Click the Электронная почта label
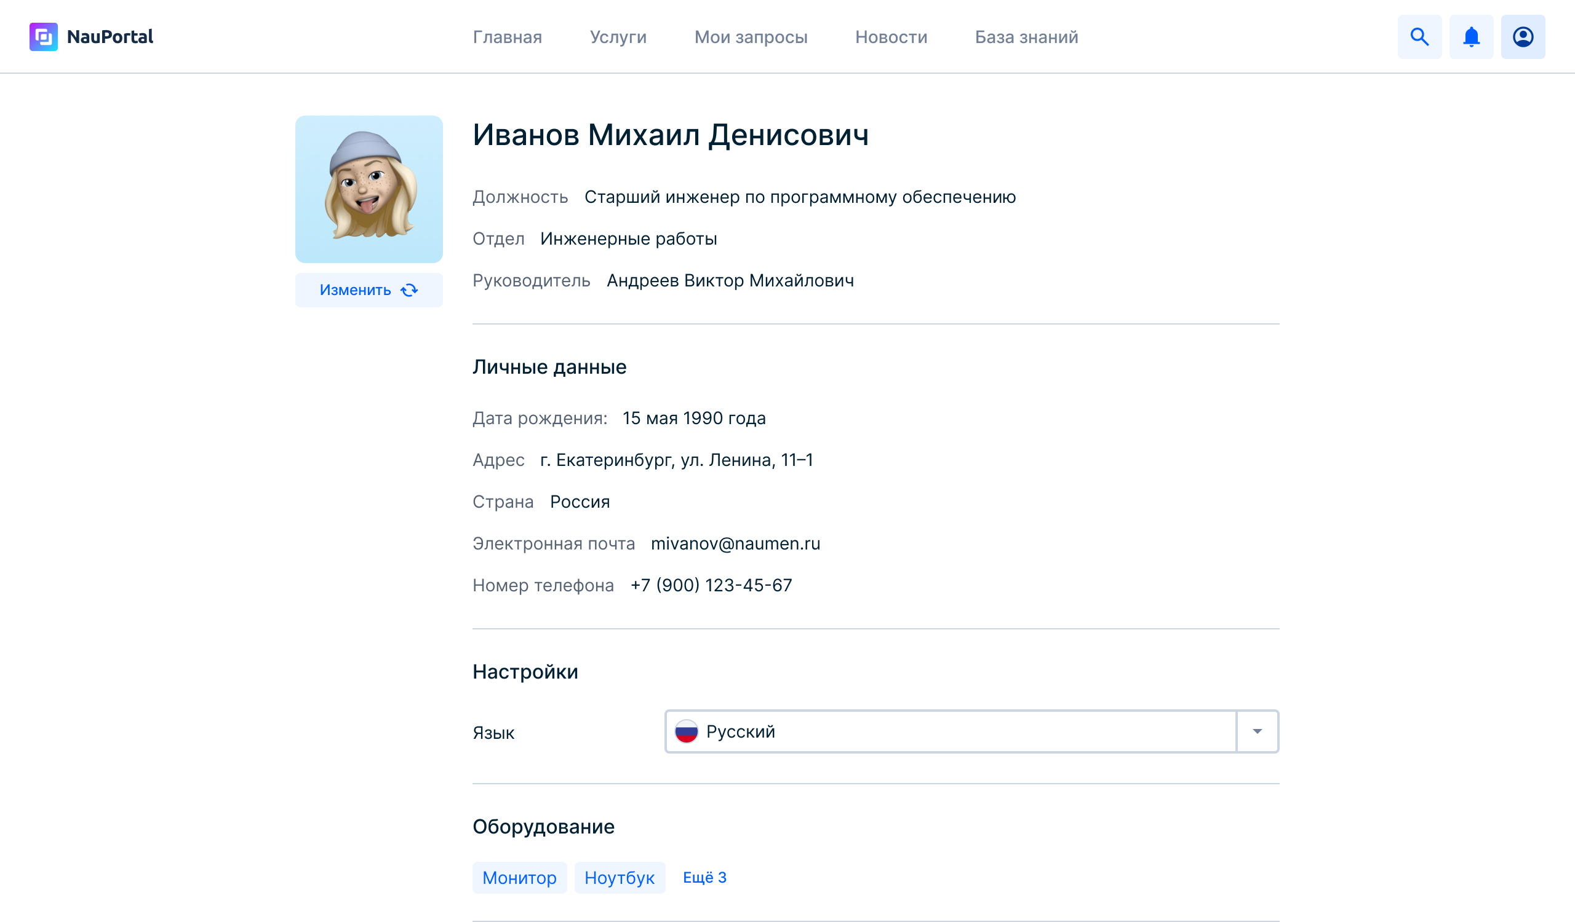Image resolution: width=1575 pixels, height=922 pixels. [554, 544]
